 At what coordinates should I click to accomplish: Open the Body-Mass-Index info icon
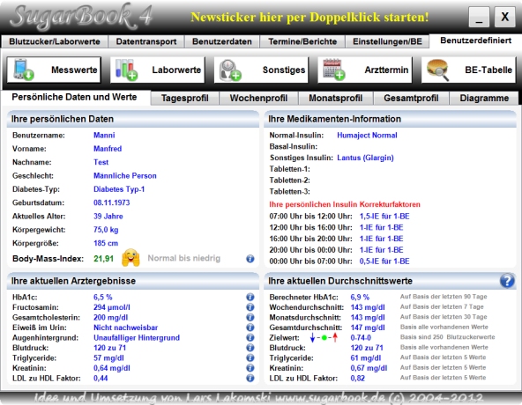pos(250,258)
